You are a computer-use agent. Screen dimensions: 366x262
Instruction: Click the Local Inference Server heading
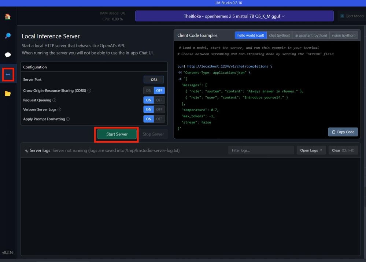51,36
